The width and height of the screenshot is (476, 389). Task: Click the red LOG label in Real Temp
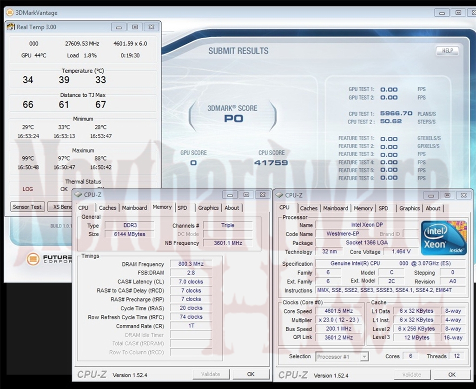tap(27, 189)
